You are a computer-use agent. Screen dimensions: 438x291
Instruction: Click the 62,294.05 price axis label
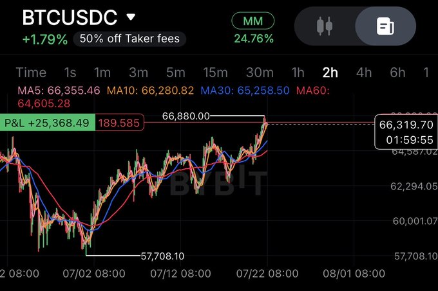click(414, 186)
